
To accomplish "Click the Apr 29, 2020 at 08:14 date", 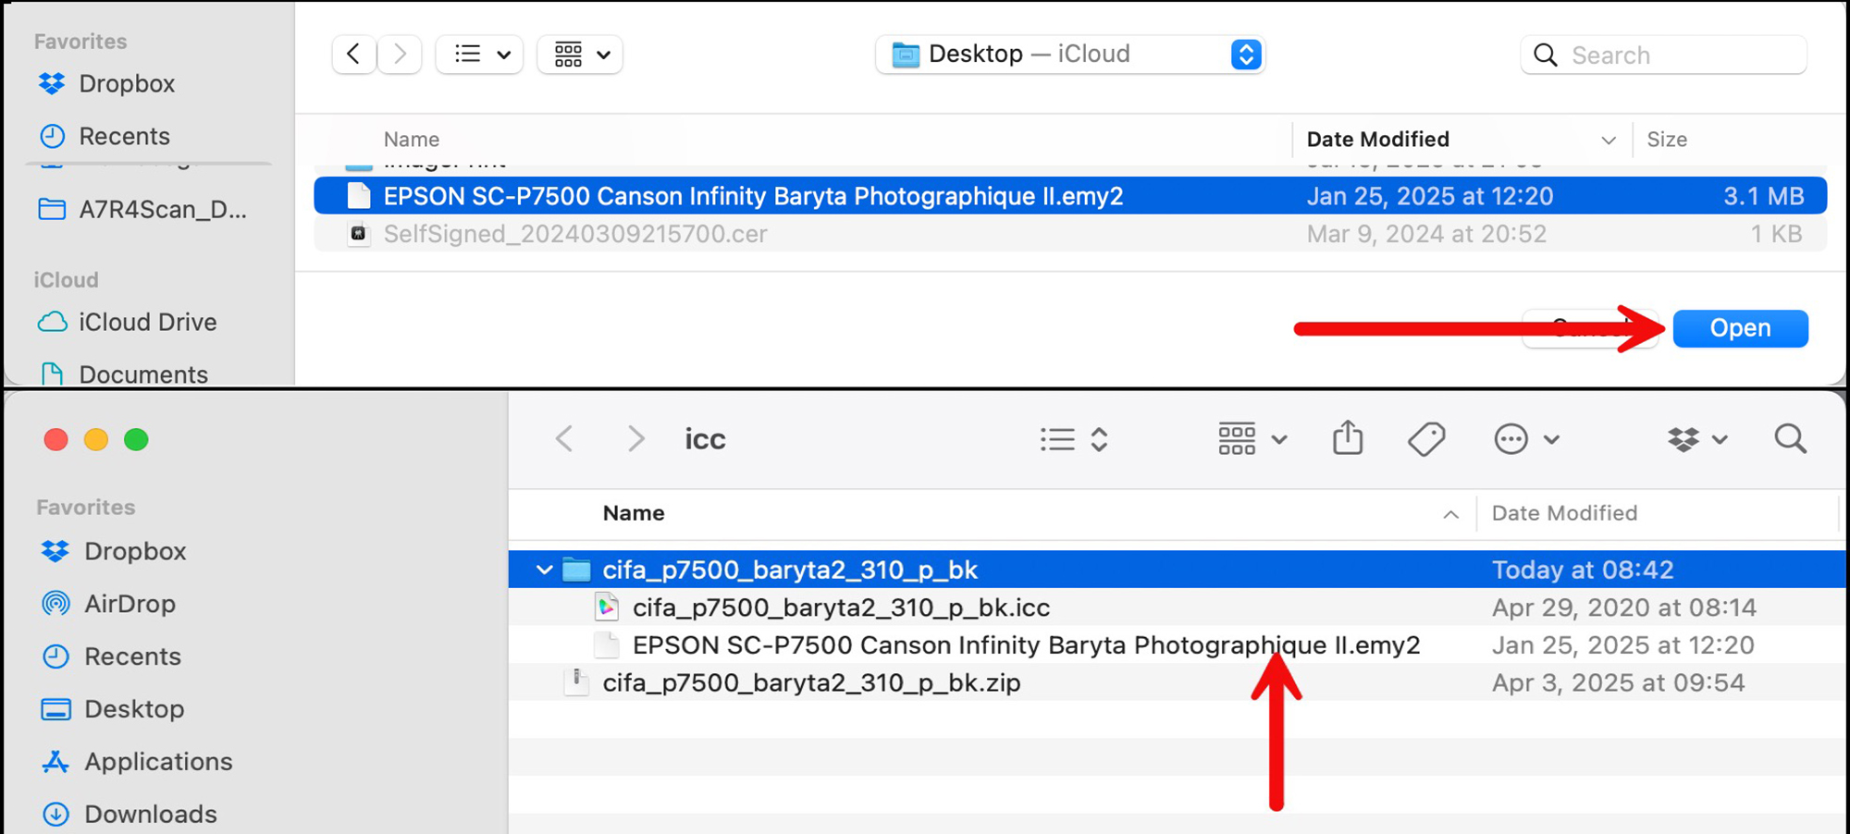I will click(1623, 607).
